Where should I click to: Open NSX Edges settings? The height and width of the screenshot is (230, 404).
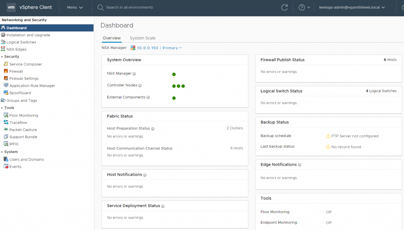(x=17, y=49)
